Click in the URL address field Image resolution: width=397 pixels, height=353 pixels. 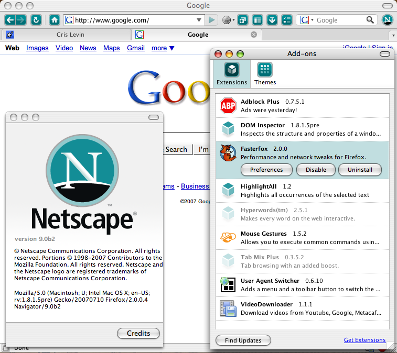[134, 20]
